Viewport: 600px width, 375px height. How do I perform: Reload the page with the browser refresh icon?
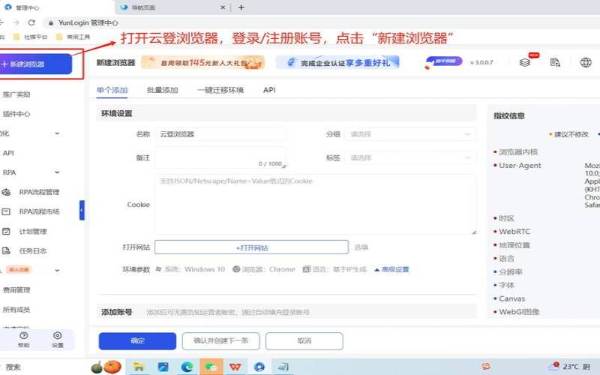click(x=31, y=22)
